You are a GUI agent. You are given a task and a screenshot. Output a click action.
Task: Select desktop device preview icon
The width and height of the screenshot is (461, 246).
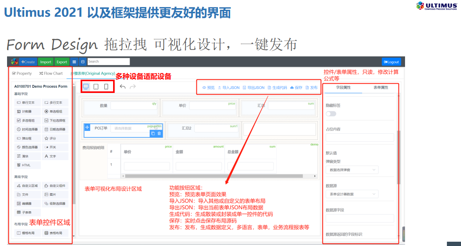(86, 87)
